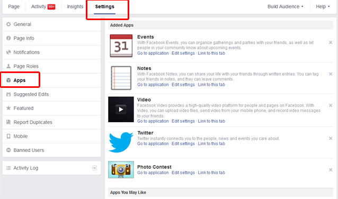Click the Report Duplicates icon
Image resolution: width=338 pixels, height=199 pixels.
[x=8, y=122]
